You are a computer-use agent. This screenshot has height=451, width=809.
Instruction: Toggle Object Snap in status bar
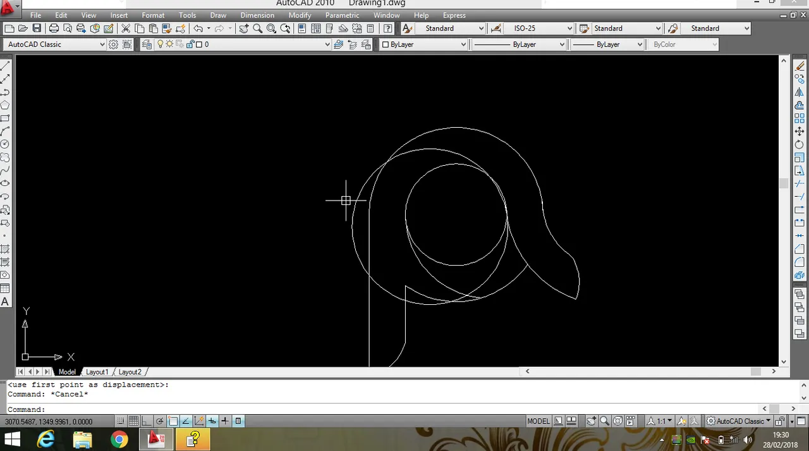click(173, 421)
